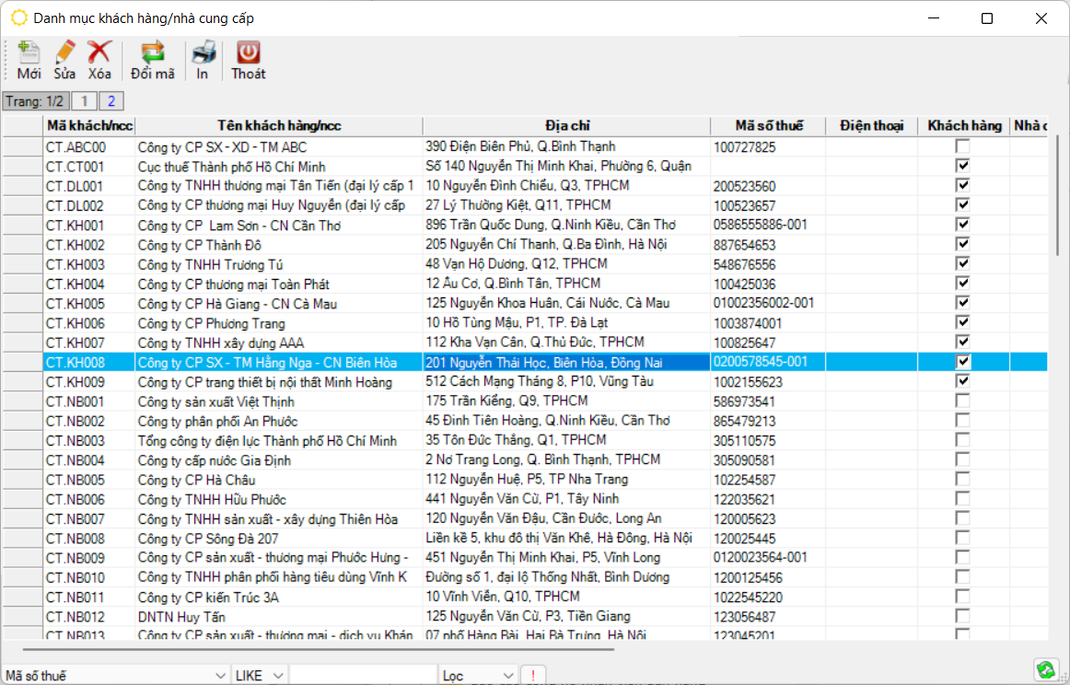
Task: Go to page 2 of the list
Action: [111, 101]
